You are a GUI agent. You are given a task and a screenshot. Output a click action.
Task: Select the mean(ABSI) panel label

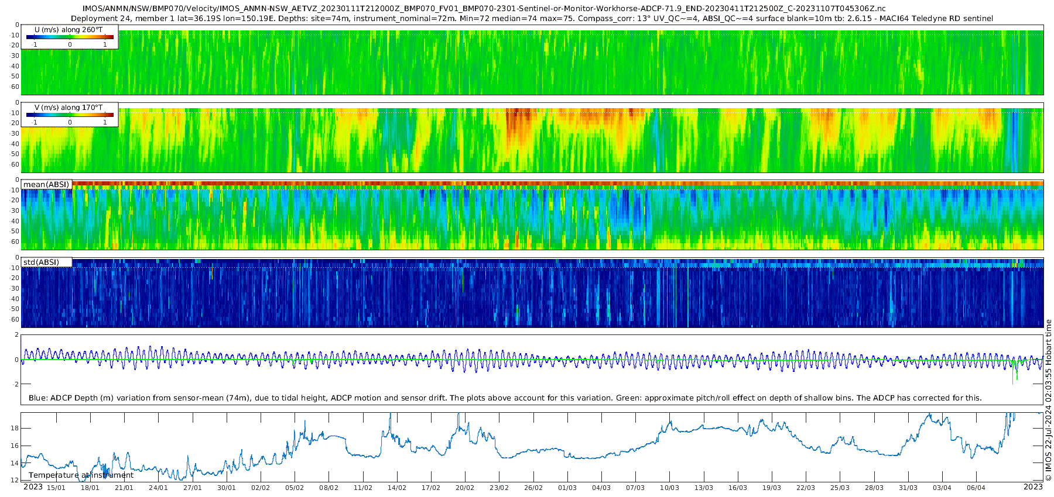pyautogui.click(x=46, y=184)
